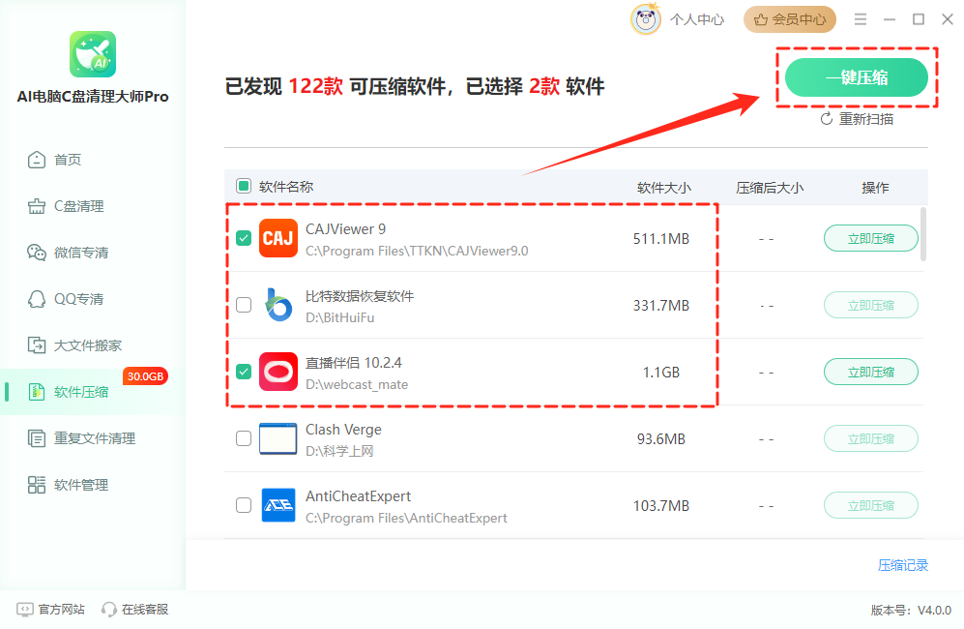The image size is (964, 629).
Task: Click the software list vertical scrollbar
Action: 923,234
